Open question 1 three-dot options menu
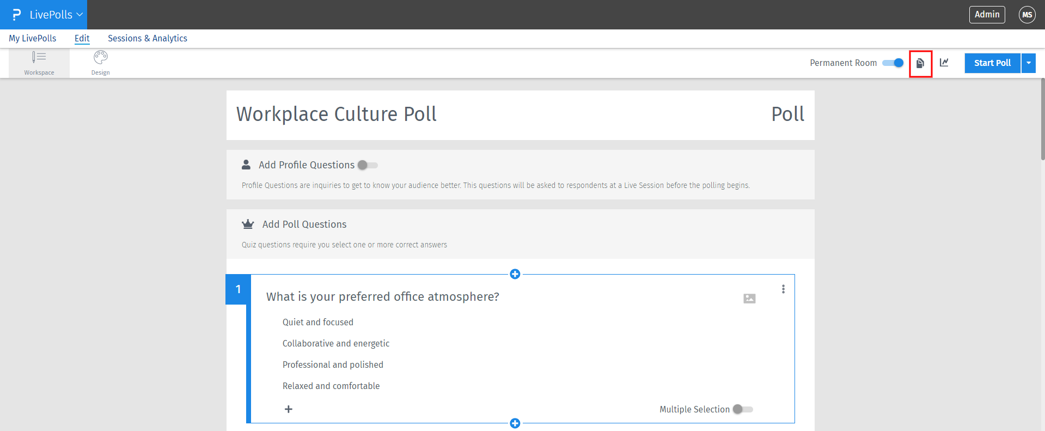 (x=783, y=289)
